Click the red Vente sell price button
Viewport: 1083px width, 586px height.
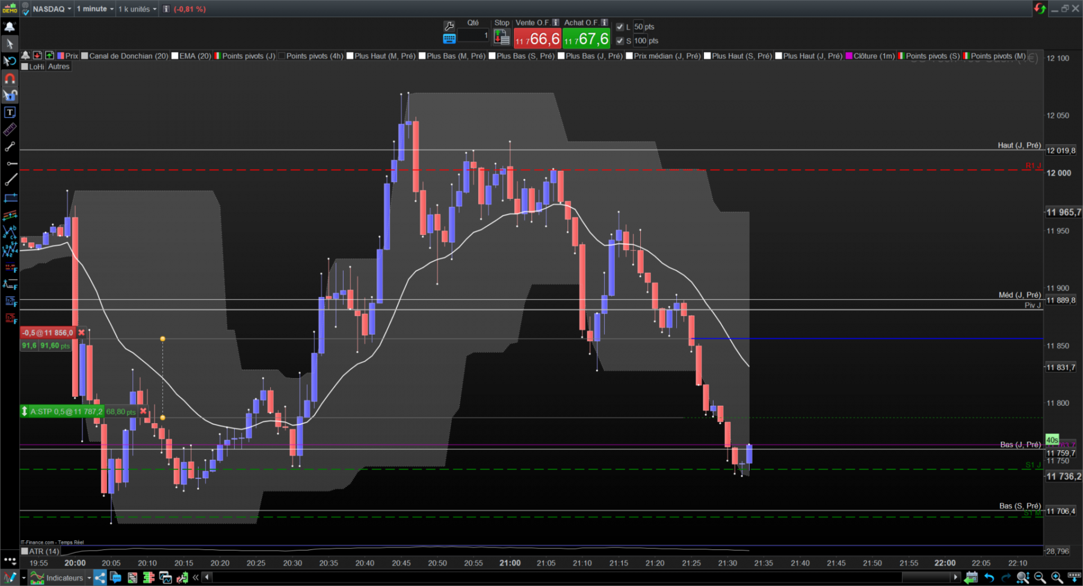pos(537,39)
